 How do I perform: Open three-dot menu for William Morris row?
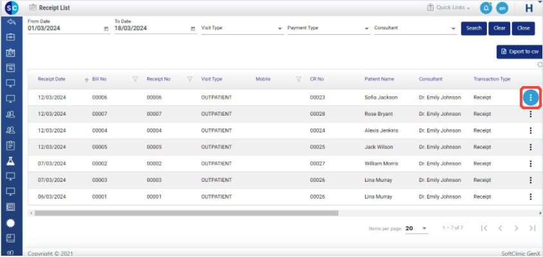tap(530, 164)
